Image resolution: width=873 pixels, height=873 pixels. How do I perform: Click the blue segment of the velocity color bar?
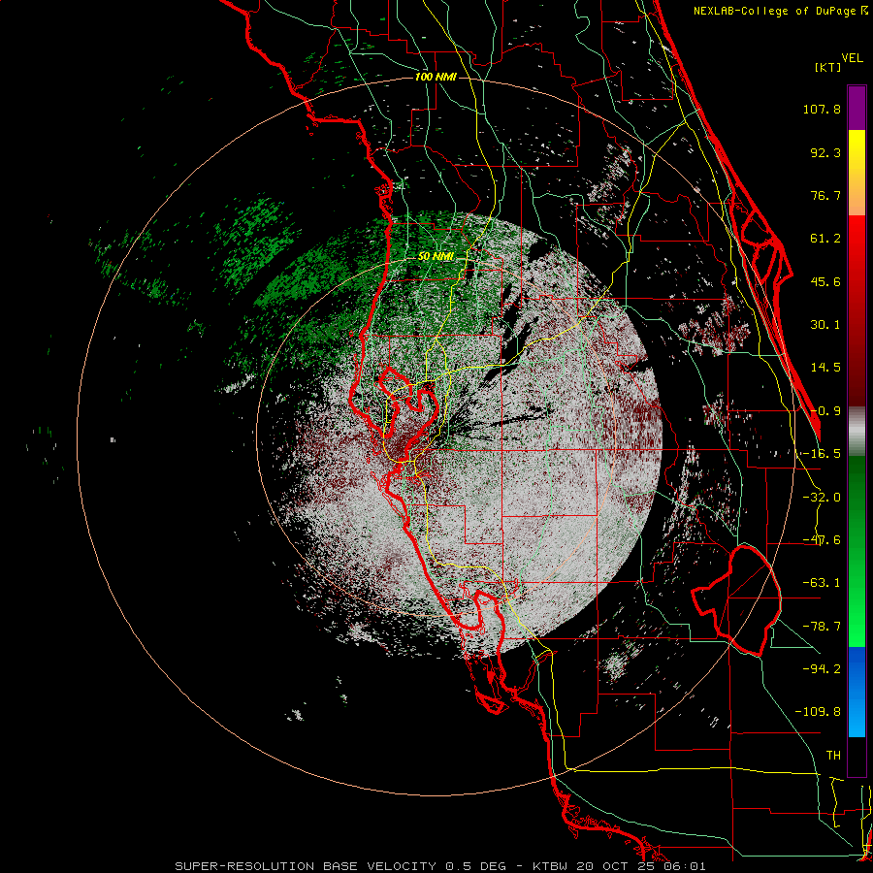[857, 692]
